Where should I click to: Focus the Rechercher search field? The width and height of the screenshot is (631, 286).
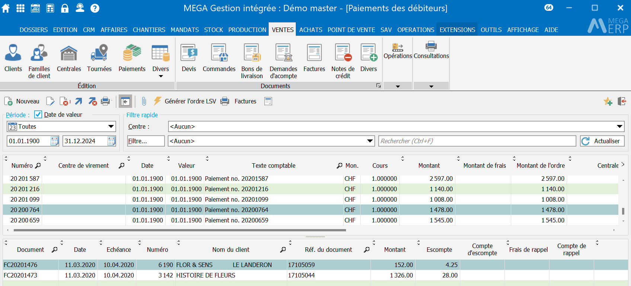tap(477, 141)
